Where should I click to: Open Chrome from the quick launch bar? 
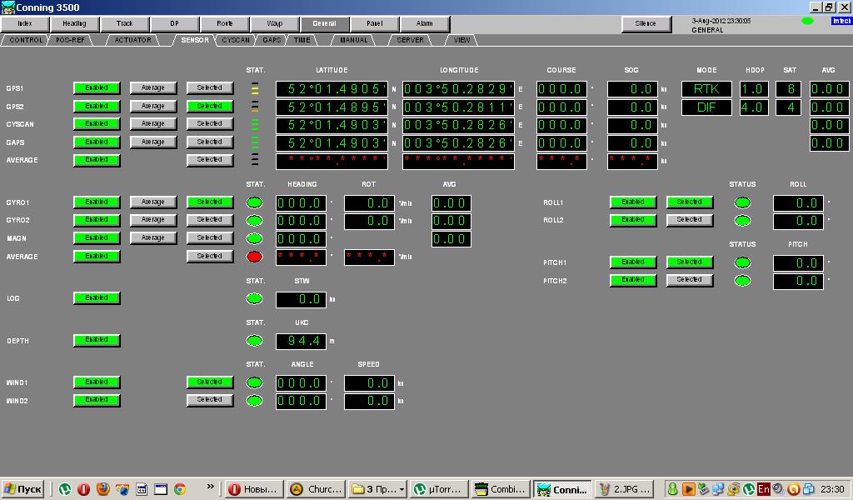pyautogui.click(x=179, y=489)
